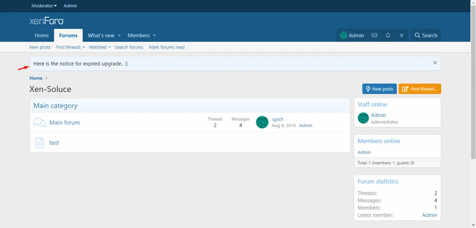Click the Main forum speech bubble icon
The width and height of the screenshot is (476, 228).
pos(39,123)
